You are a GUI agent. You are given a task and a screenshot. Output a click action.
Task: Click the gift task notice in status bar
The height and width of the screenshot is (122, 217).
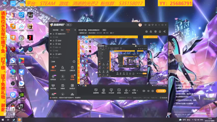coord(65,98)
